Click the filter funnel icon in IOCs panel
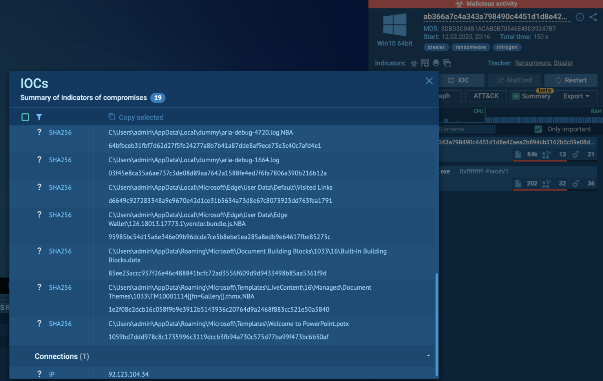This screenshot has width=603, height=381. coord(39,117)
